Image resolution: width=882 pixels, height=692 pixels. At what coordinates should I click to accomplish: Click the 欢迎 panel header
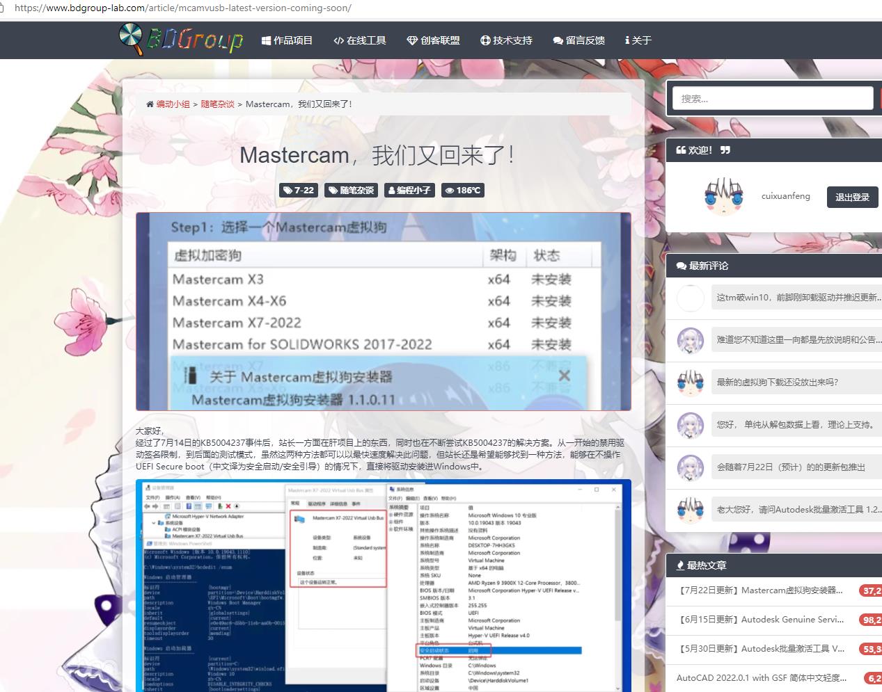point(774,150)
